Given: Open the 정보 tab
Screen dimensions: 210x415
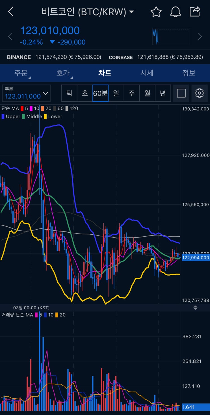Looking at the screenshot, I should pyautogui.click(x=189, y=73).
